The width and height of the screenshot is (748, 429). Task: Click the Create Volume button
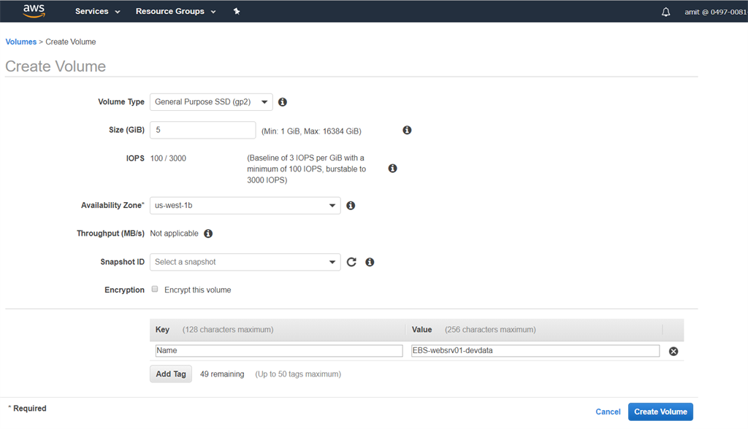[660, 411]
